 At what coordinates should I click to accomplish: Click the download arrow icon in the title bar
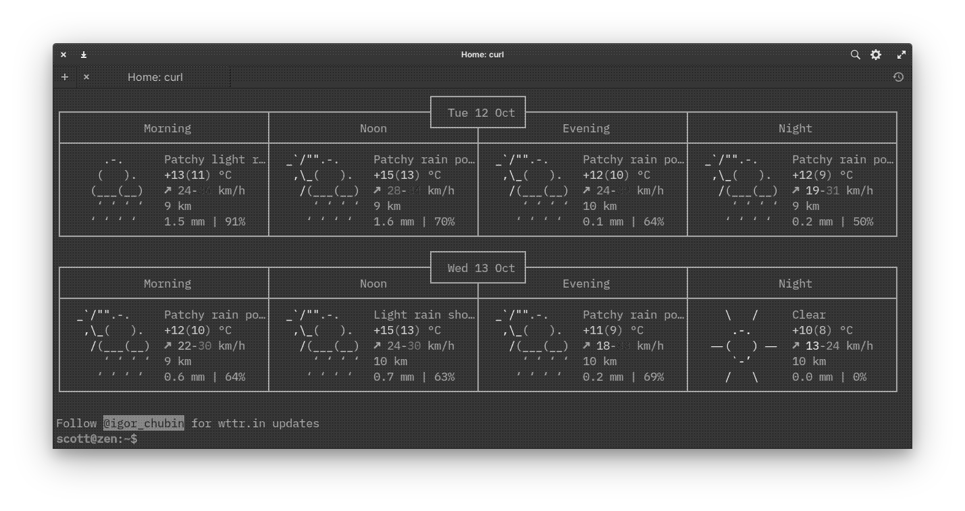[x=84, y=55]
